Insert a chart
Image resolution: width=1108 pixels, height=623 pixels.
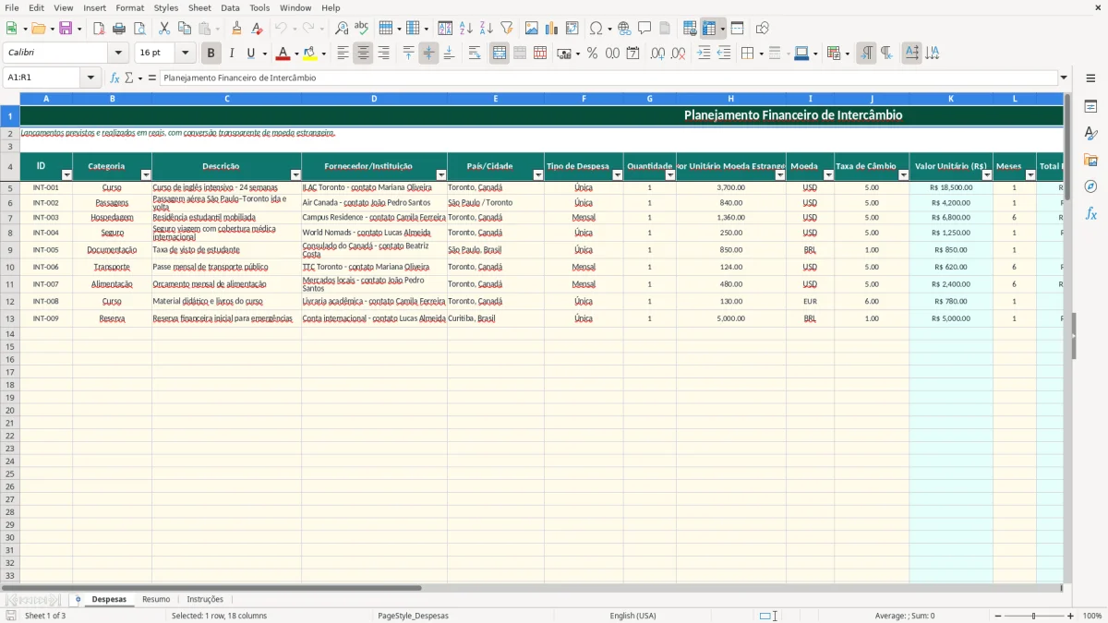552,29
